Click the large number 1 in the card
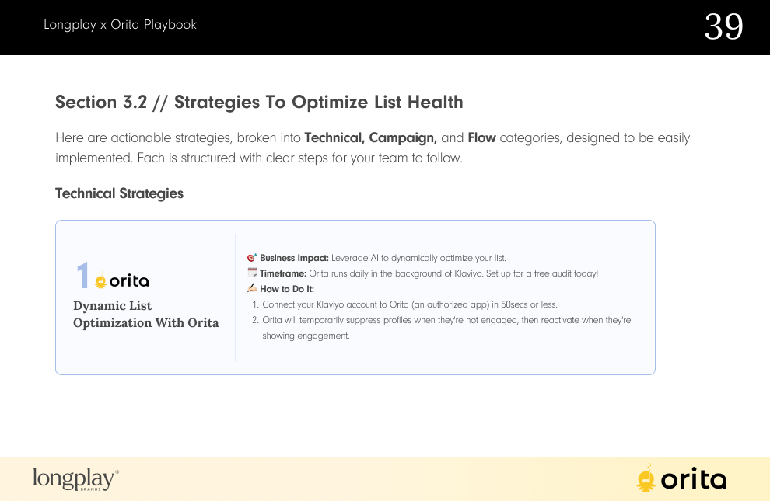The width and height of the screenshot is (770, 501). tap(82, 274)
